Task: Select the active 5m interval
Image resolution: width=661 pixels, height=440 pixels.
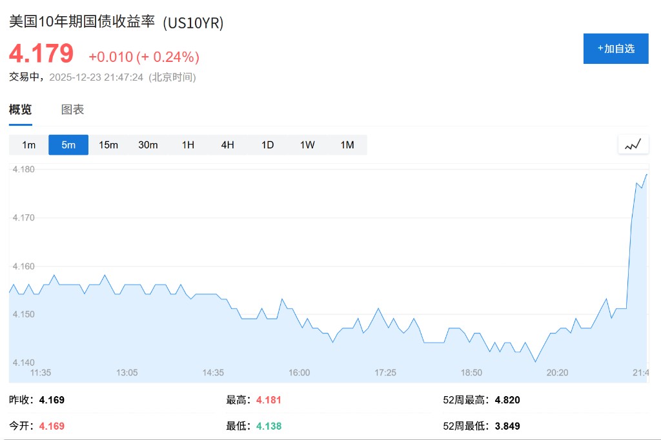Action: 68,145
